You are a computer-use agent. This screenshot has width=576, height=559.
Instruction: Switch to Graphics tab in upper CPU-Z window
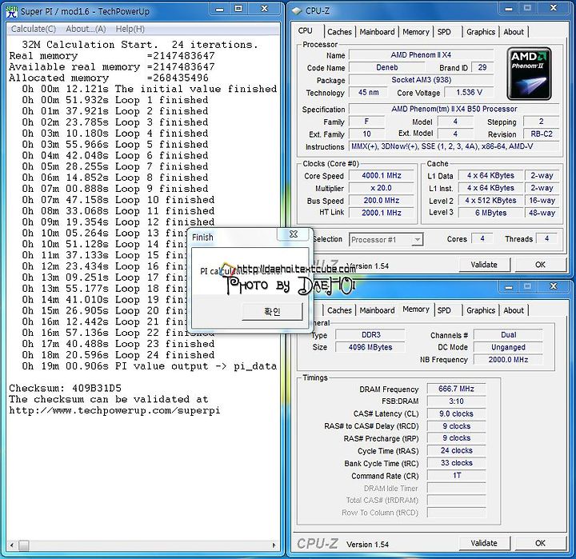[481, 32]
